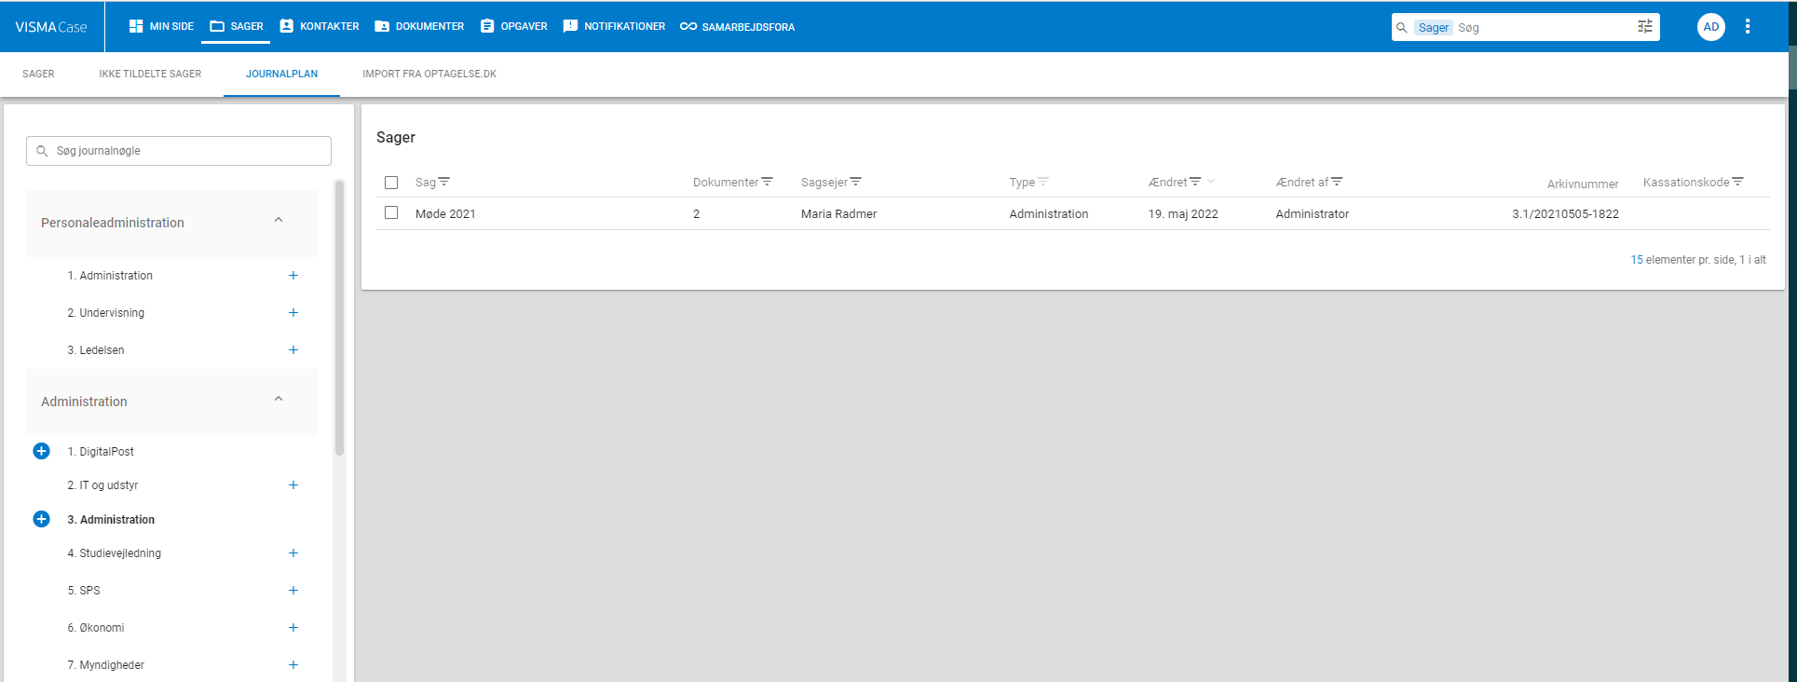This screenshot has width=1797, height=682.
Task: Select 7. Myndigheder journal key
Action: (x=106, y=665)
